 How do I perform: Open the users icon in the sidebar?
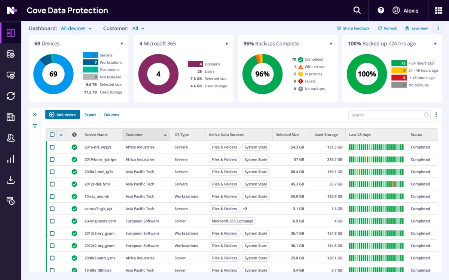click(10, 138)
